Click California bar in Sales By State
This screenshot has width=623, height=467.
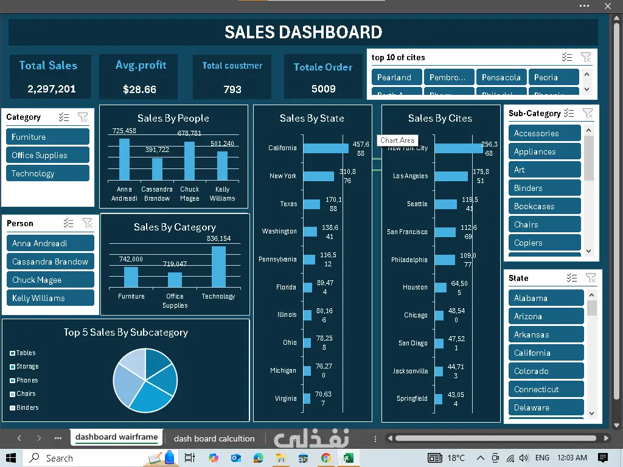326,148
